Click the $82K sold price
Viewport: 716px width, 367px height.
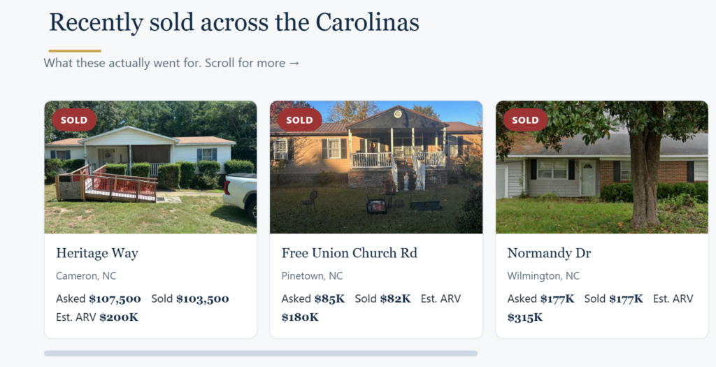pos(396,299)
